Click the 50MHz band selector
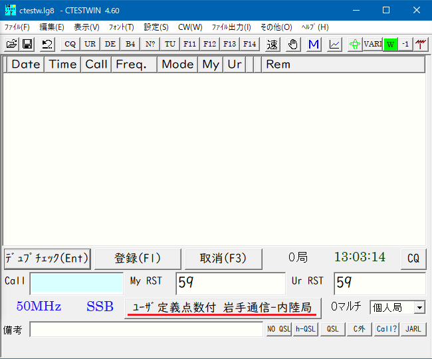The image size is (432, 359). [39, 306]
